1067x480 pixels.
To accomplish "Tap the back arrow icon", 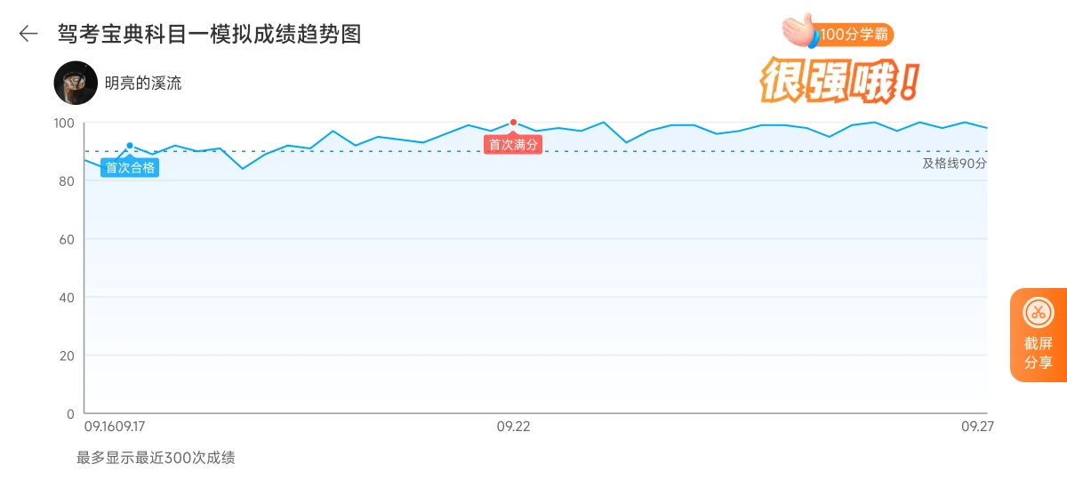I will (28, 34).
